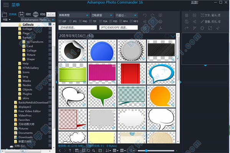Enable the PNG file type filter checkbox

pyautogui.click(x=81, y=21)
